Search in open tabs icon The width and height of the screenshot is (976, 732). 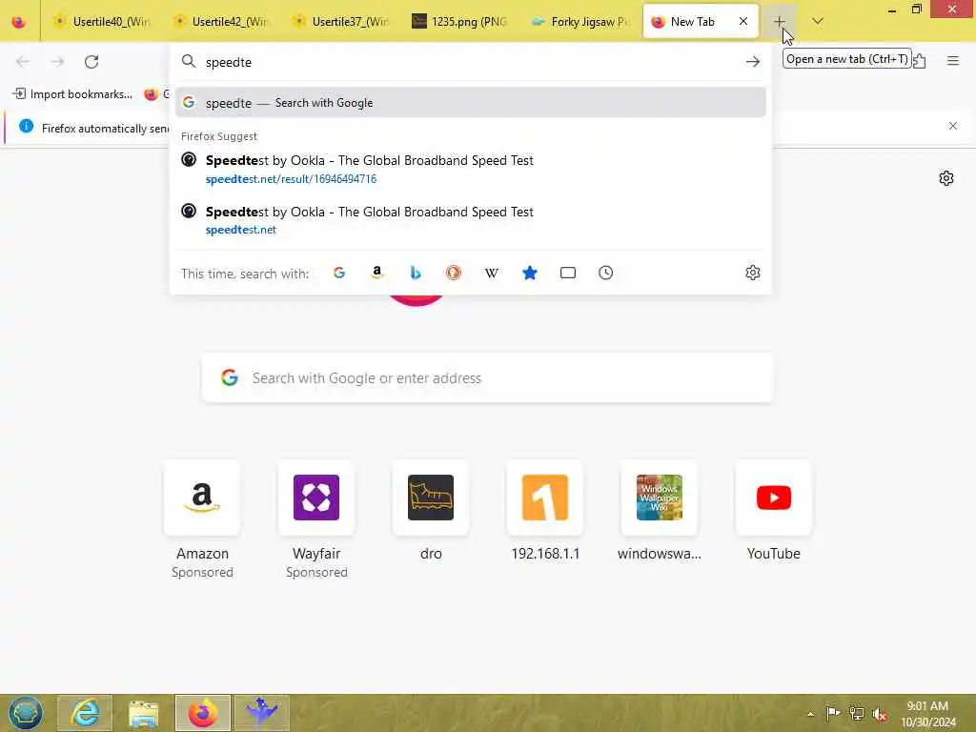[x=568, y=274]
